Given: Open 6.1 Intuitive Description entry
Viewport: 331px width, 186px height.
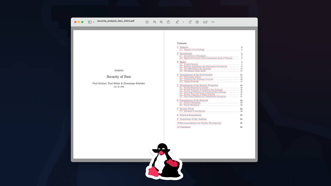Looking at the screenshot, I should (x=190, y=103).
